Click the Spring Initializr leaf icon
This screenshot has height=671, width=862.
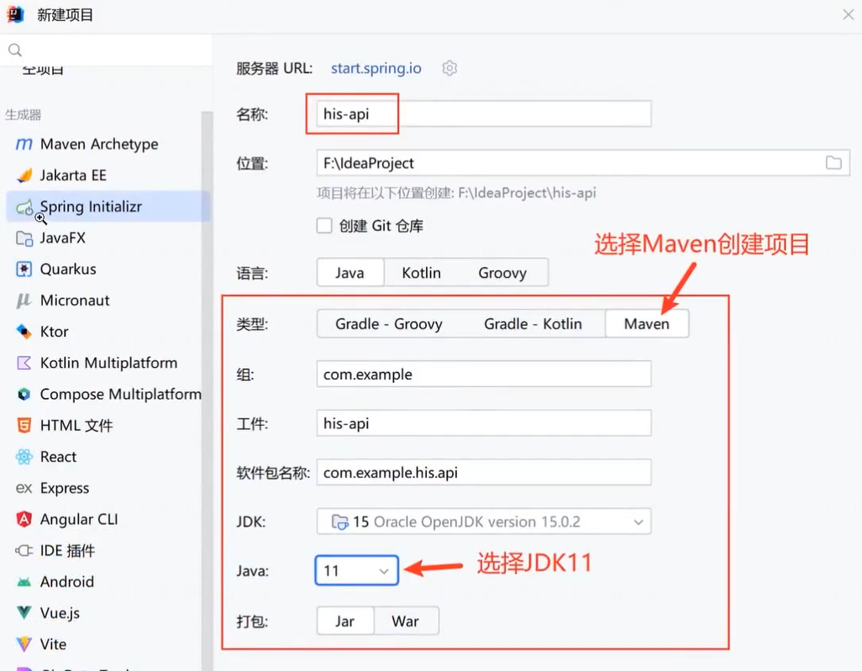(x=24, y=207)
